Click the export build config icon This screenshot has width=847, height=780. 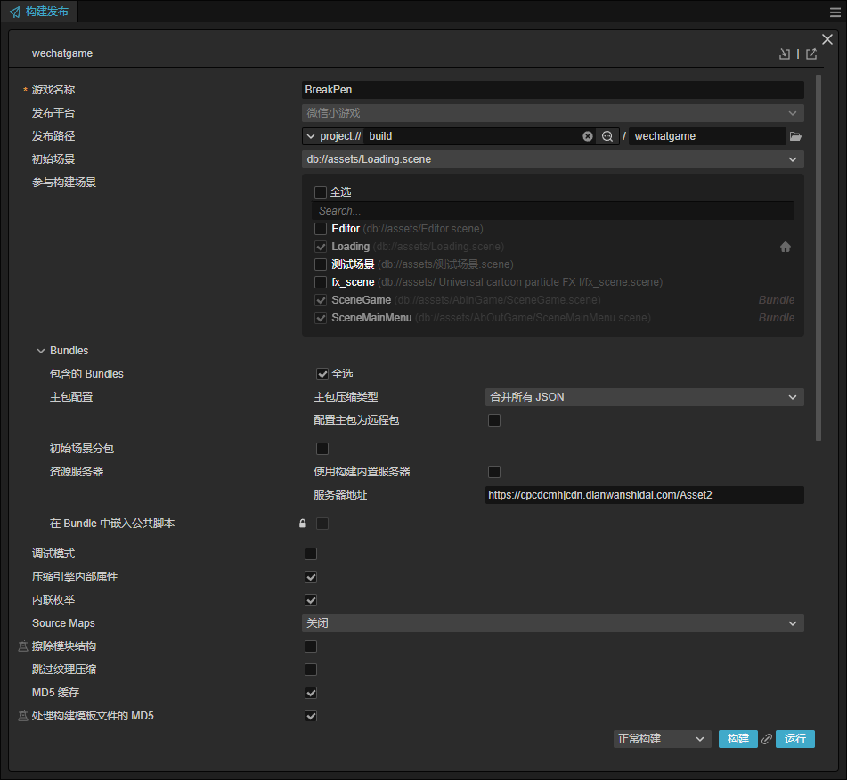(811, 53)
